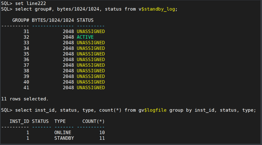Click group number 41 in results
The width and height of the screenshot is (262, 145).
(26, 88)
